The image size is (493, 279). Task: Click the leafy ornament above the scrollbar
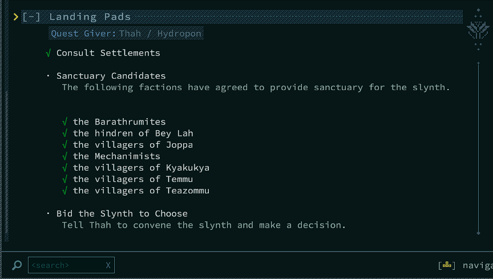[x=478, y=30]
